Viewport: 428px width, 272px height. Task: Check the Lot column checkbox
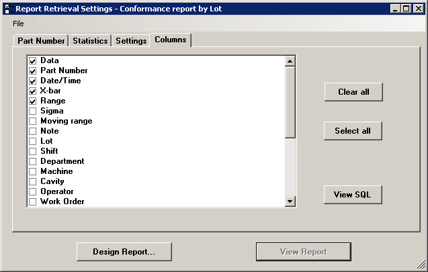click(x=32, y=141)
